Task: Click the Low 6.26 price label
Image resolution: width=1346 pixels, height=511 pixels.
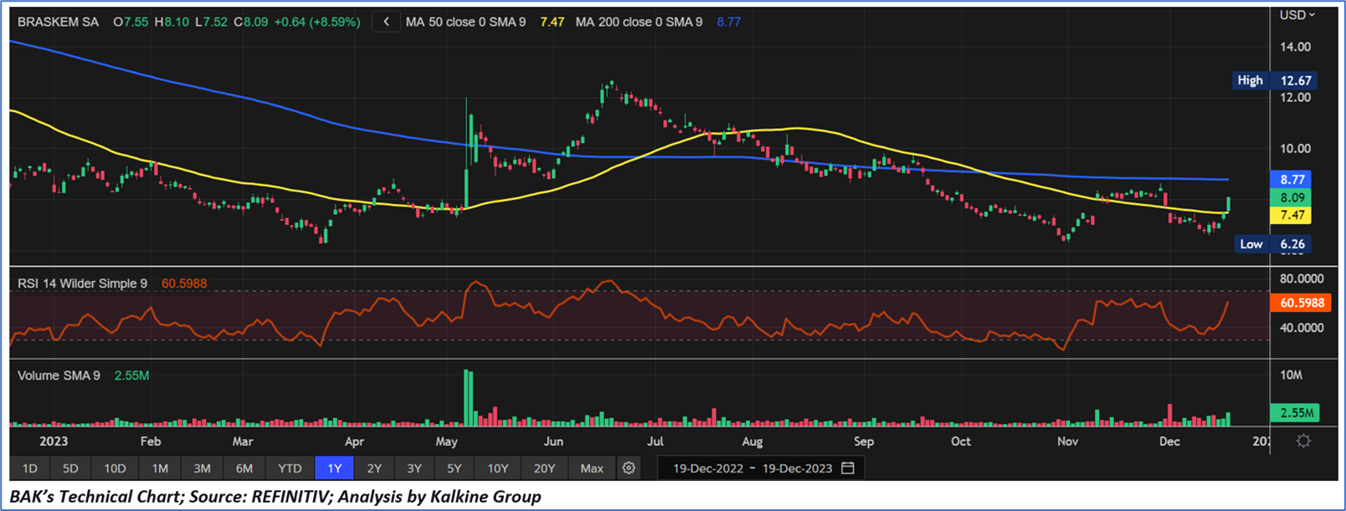Action: point(1274,244)
